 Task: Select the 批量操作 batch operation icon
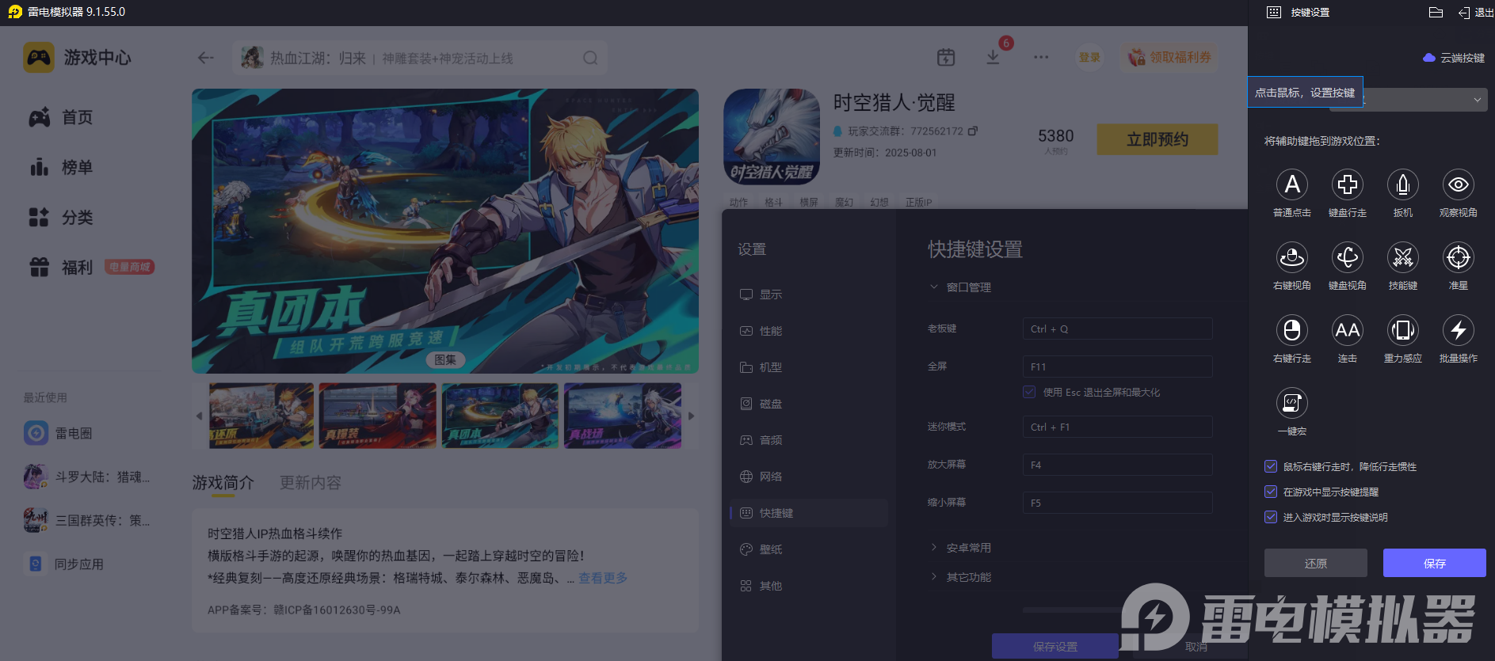(x=1458, y=330)
